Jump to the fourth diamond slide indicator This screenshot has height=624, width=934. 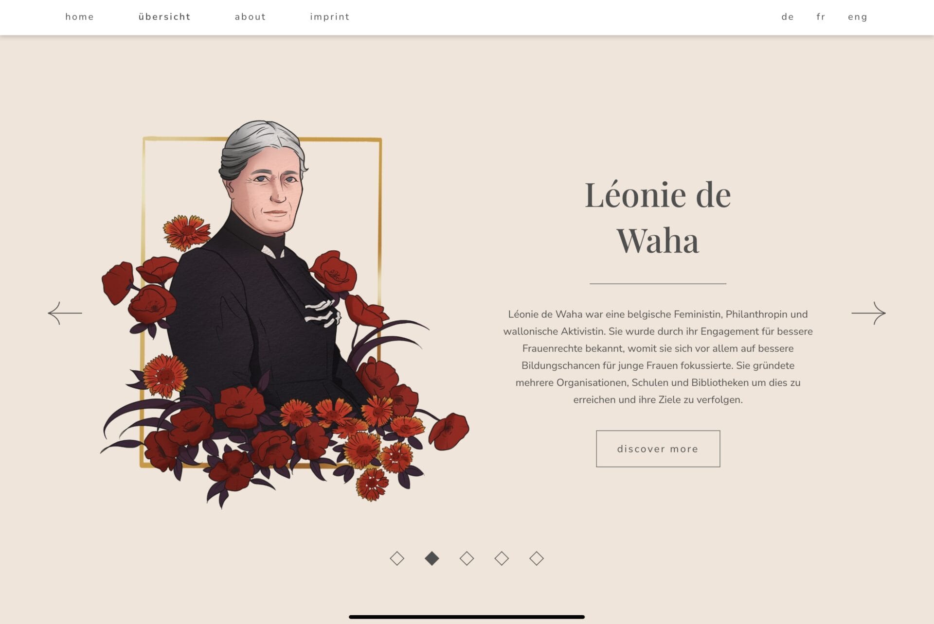point(502,558)
